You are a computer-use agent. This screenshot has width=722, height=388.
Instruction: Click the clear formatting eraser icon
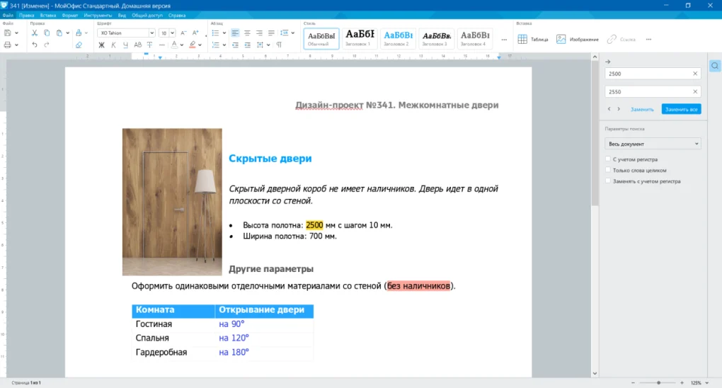click(x=79, y=45)
